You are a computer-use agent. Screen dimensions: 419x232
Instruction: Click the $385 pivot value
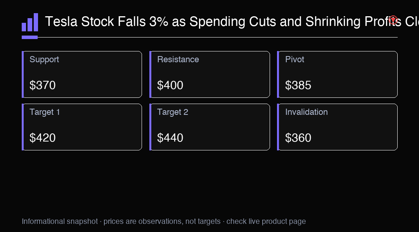[x=298, y=85]
